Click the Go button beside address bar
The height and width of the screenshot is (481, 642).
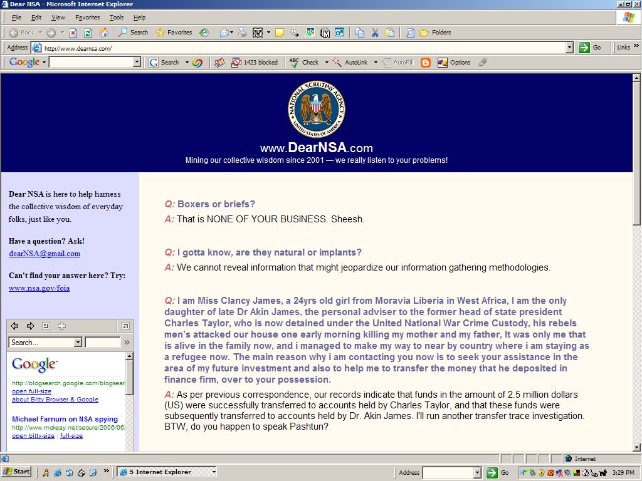pos(590,48)
